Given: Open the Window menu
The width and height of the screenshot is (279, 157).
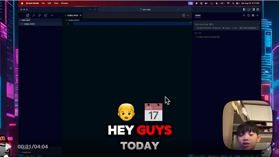Looking at the screenshot, I should pyautogui.click(x=64, y=3).
